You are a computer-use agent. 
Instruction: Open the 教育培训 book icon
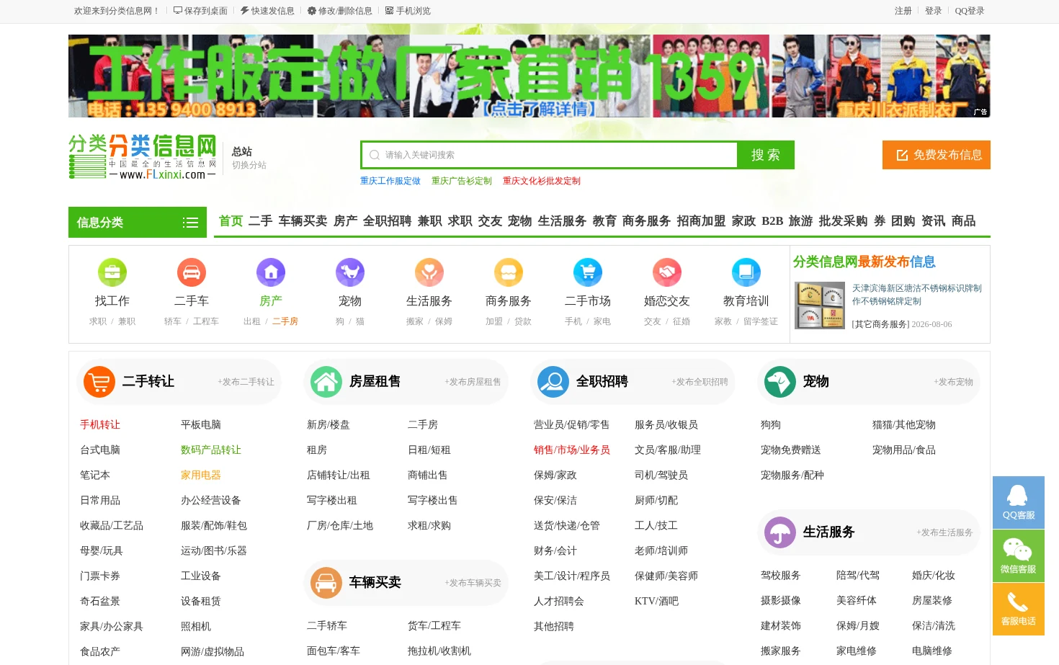(746, 272)
